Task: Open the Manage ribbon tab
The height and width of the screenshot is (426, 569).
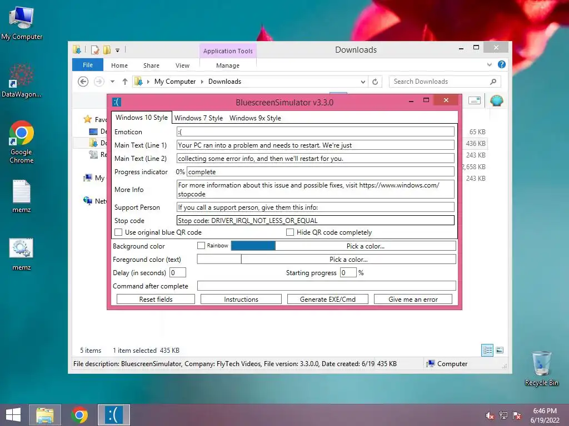Action: [228, 65]
